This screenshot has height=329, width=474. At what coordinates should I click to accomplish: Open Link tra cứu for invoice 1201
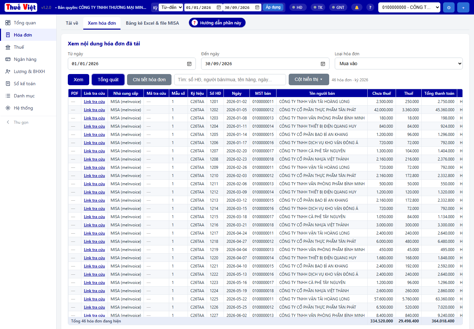94,102
